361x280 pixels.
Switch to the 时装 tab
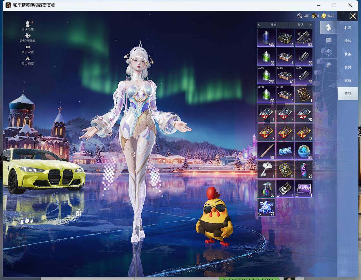[x=348, y=28]
